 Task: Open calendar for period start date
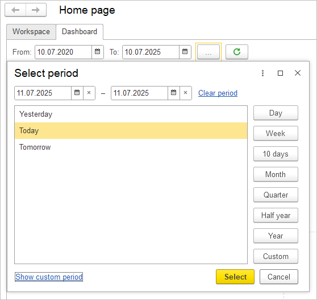77,93
